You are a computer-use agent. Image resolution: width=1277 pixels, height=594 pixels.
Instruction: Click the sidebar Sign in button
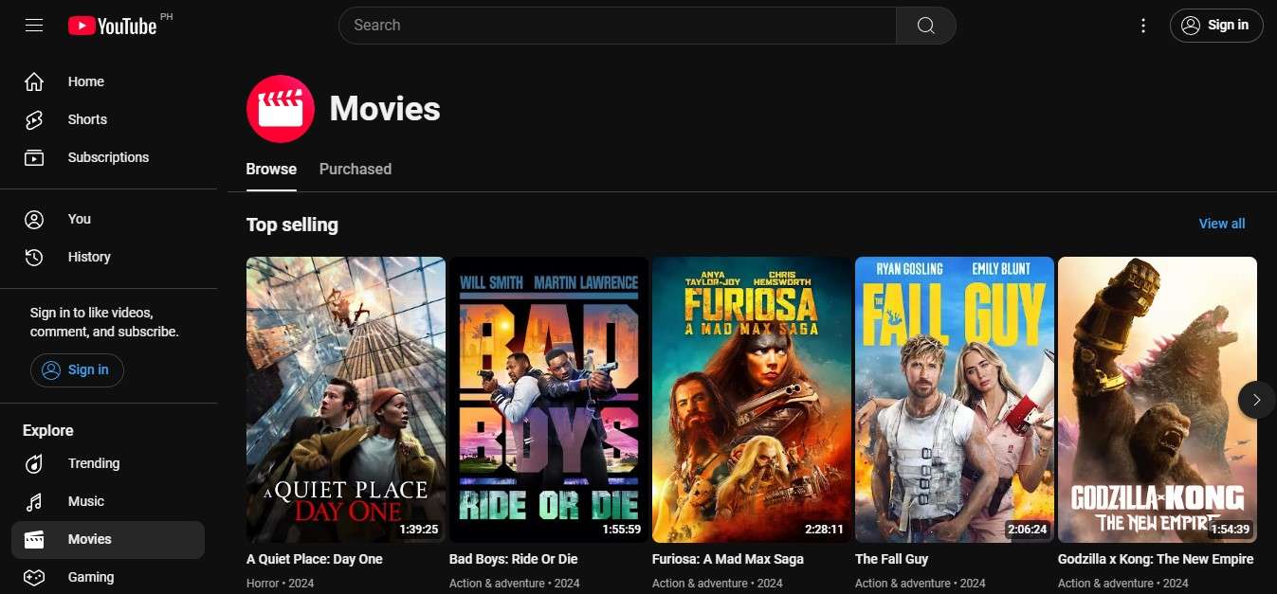click(x=77, y=369)
